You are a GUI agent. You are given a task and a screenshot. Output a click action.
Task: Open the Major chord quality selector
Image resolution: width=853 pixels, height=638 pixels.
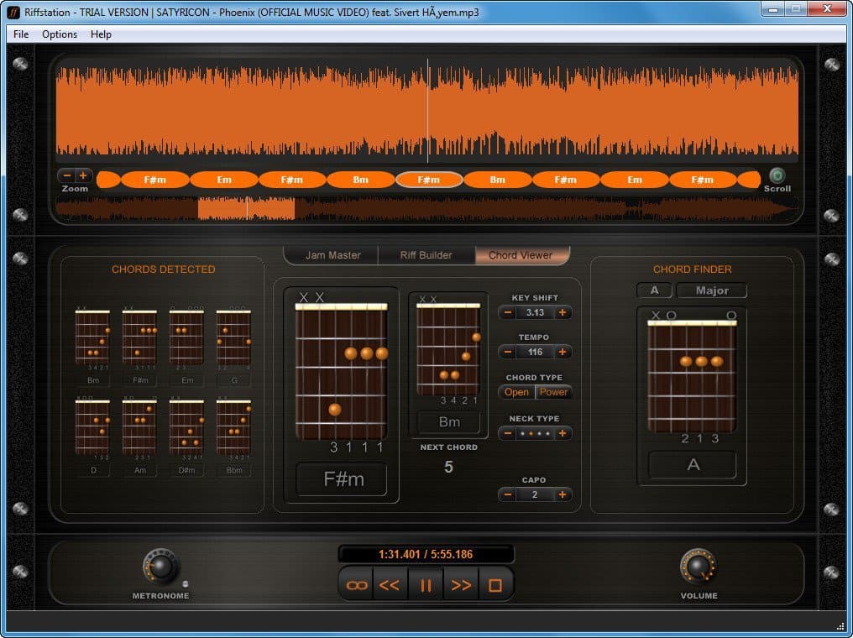(713, 290)
